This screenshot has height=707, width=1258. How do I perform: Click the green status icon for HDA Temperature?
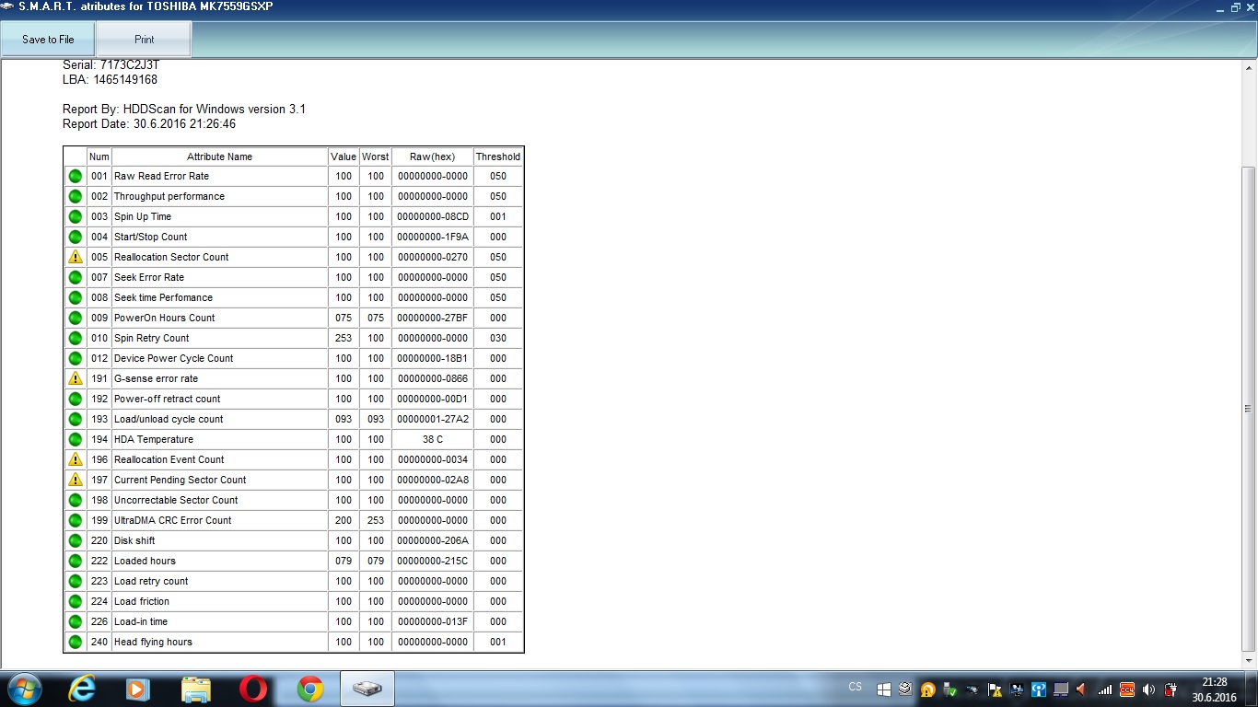[76, 439]
